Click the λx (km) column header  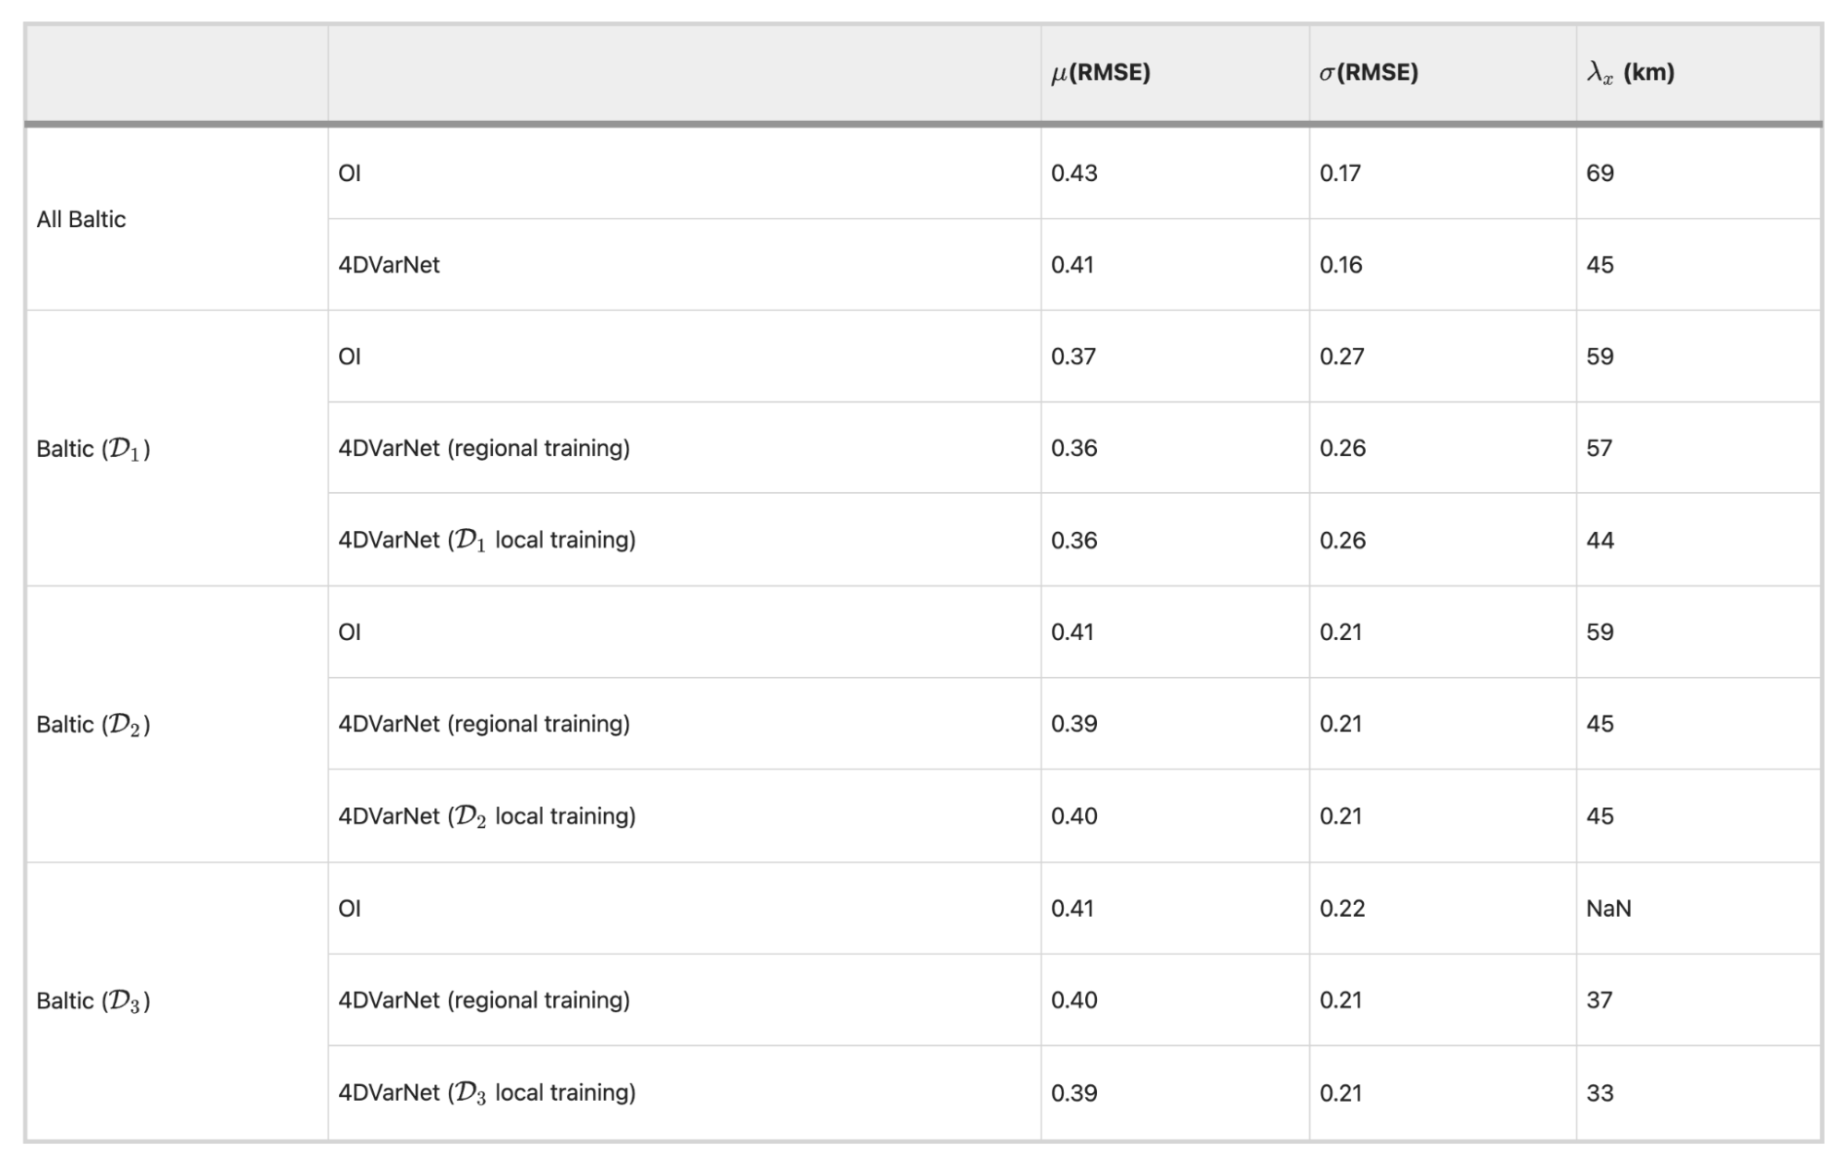pyautogui.click(x=1630, y=73)
